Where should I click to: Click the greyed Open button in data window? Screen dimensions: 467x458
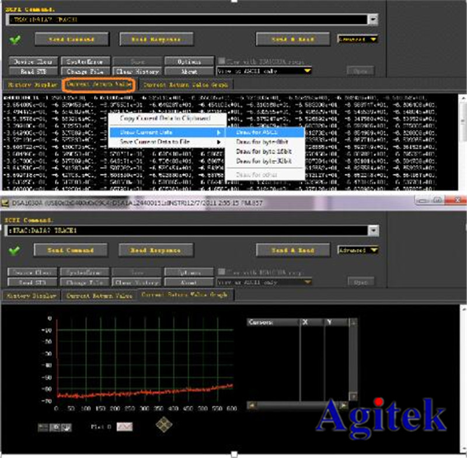pos(360,71)
